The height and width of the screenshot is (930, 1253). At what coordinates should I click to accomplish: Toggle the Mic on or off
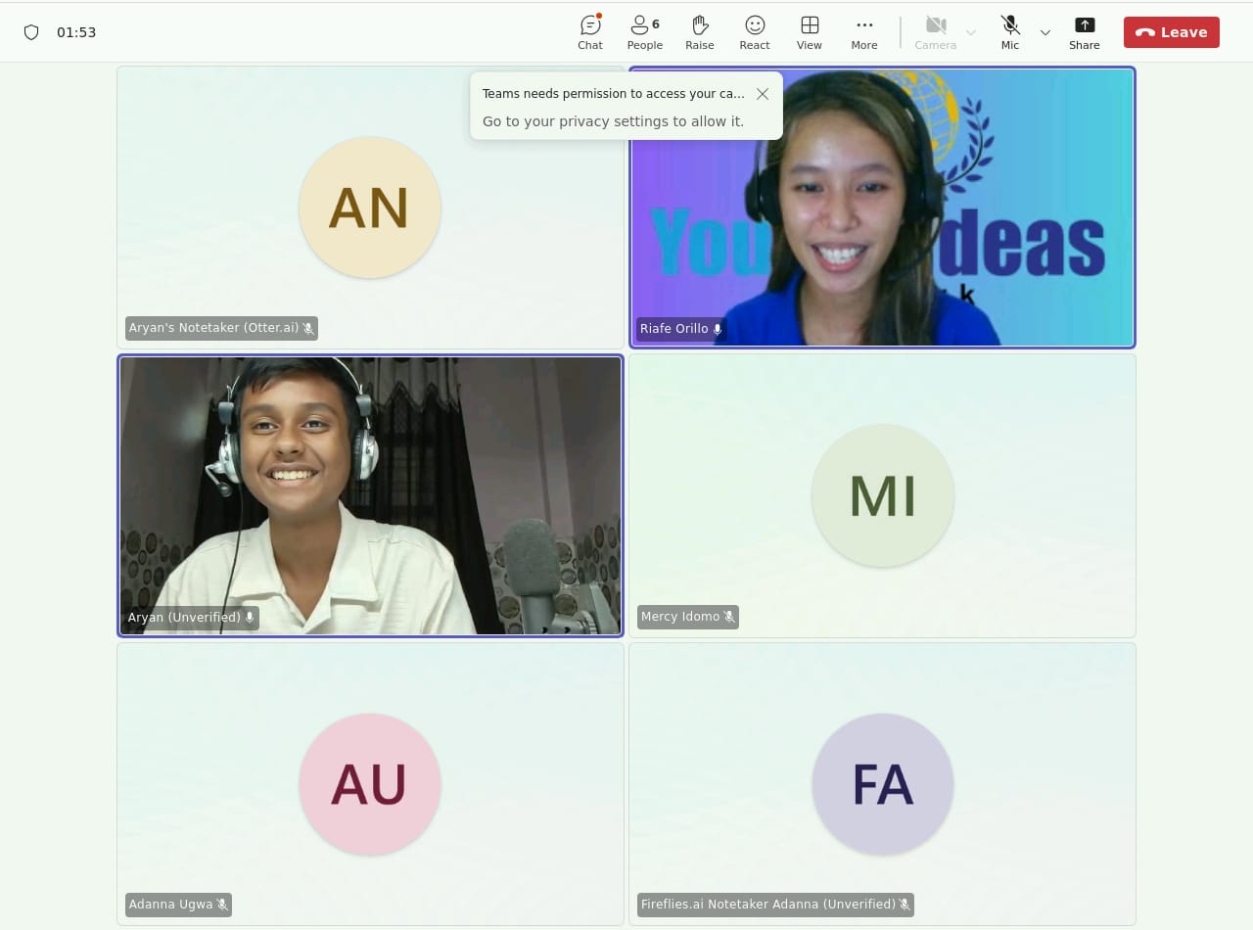click(1009, 32)
